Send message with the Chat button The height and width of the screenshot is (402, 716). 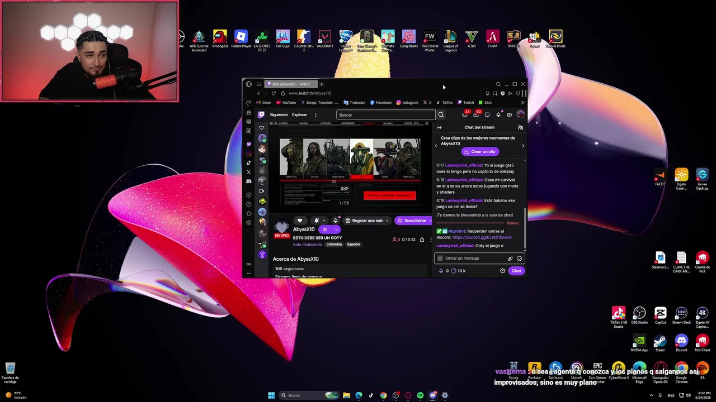click(x=516, y=271)
